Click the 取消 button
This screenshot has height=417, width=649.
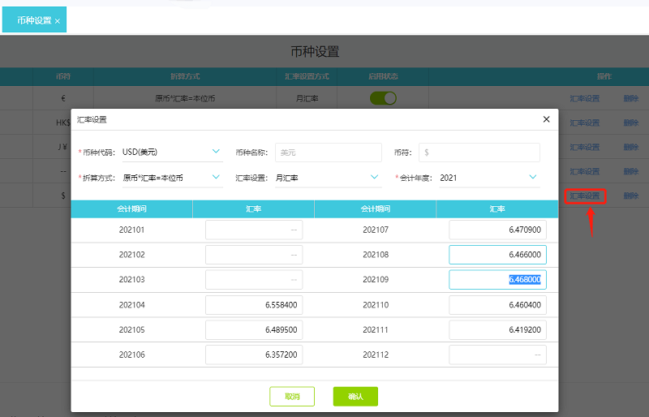click(x=292, y=397)
